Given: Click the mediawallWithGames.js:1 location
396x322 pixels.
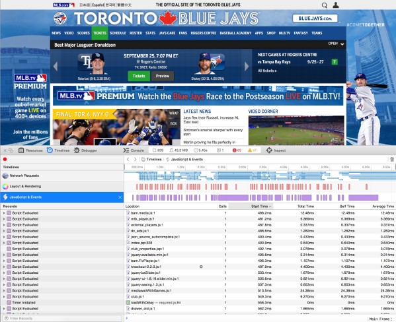Looking at the screenshot, I should click(151, 291).
